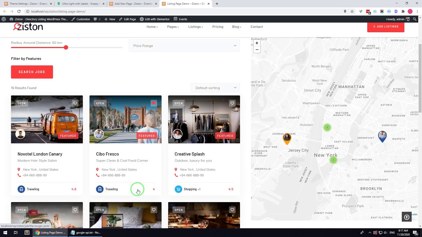Reload the page with the refresh button
Viewport: 422px width, 237px height.
click(19, 12)
